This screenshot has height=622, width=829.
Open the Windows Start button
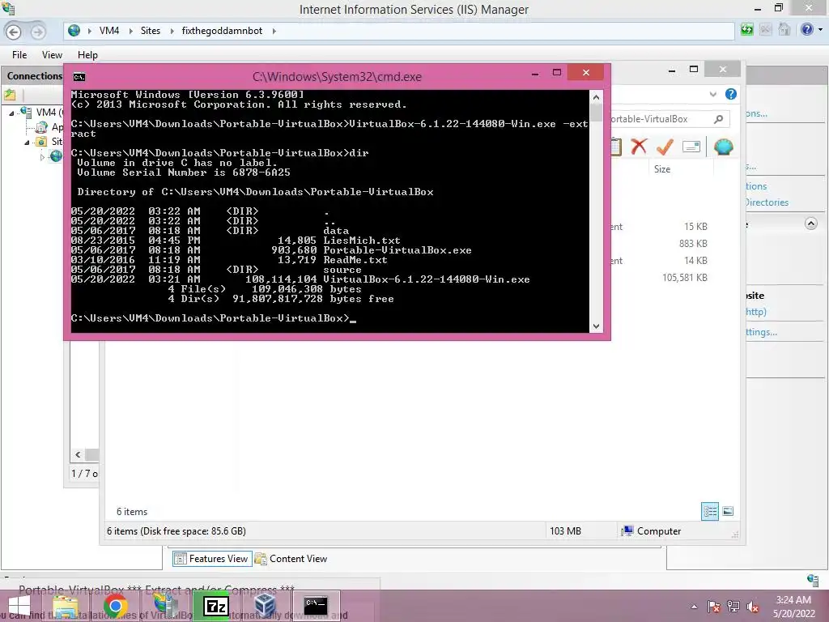(x=19, y=607)
